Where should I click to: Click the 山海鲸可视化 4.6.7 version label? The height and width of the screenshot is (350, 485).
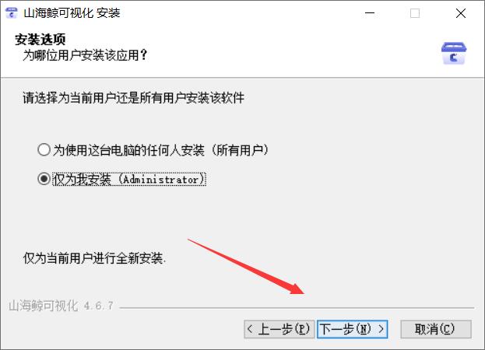[x=61, y=306]
